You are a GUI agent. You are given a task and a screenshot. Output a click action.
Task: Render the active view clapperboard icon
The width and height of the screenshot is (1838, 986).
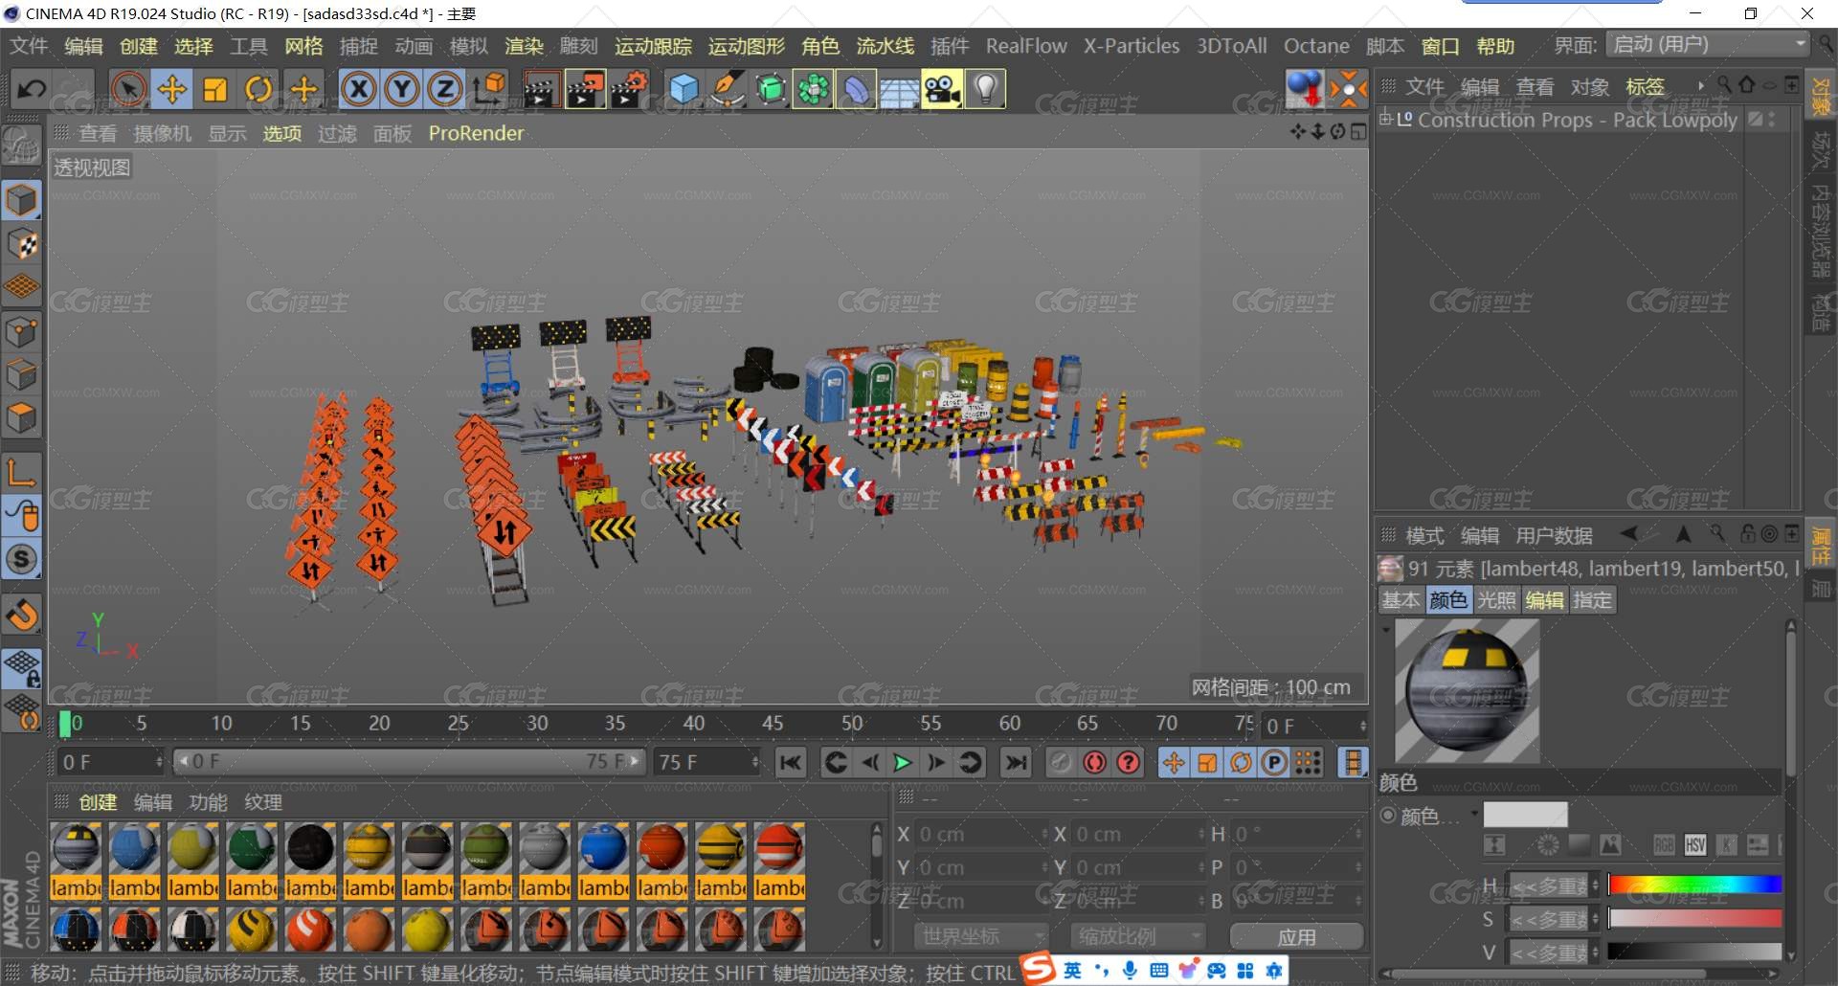coord(540,89)
